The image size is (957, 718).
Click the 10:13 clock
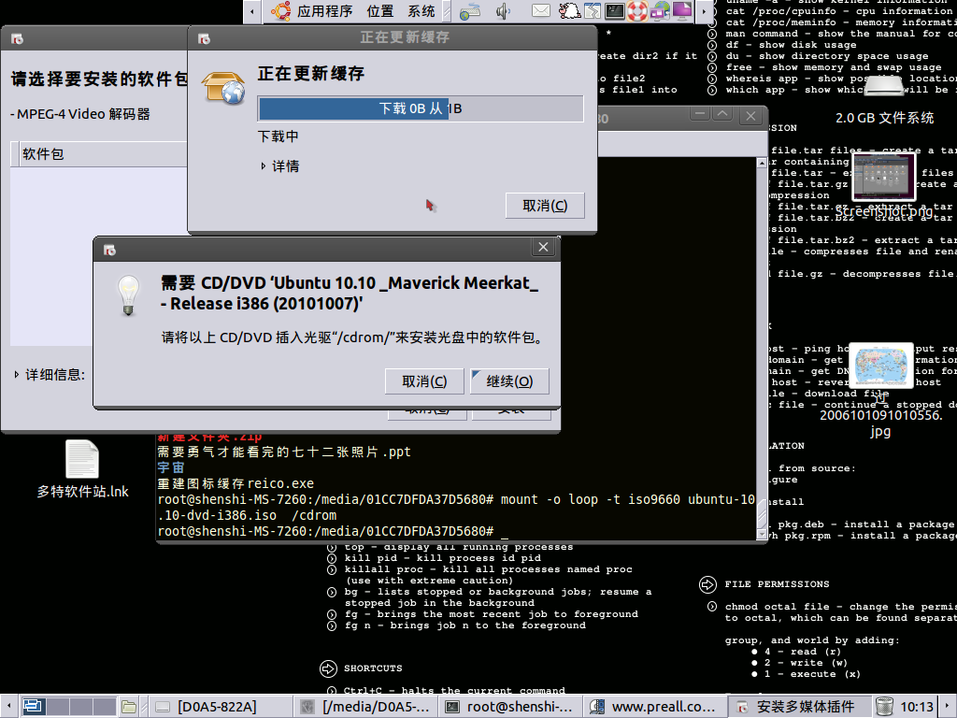pyautogui.click(x=917, y=707)
